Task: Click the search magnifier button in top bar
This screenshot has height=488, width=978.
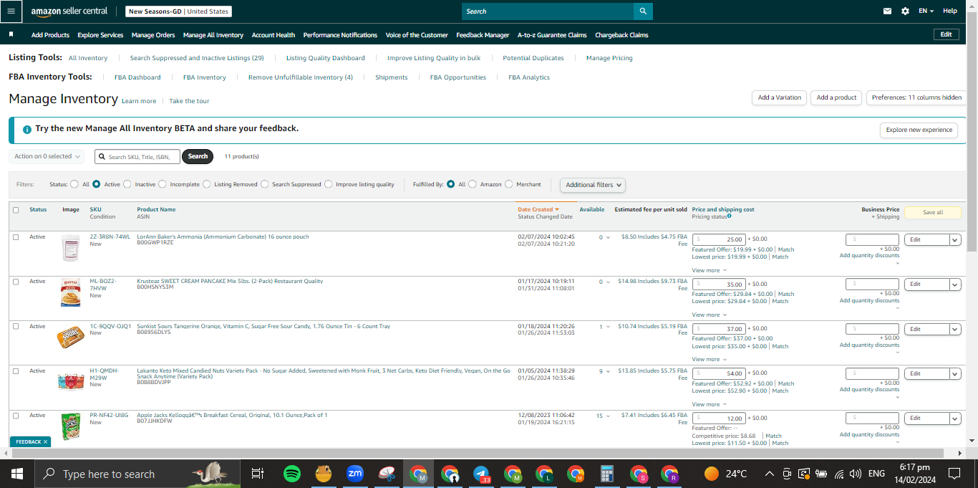Action: [643, 11]
